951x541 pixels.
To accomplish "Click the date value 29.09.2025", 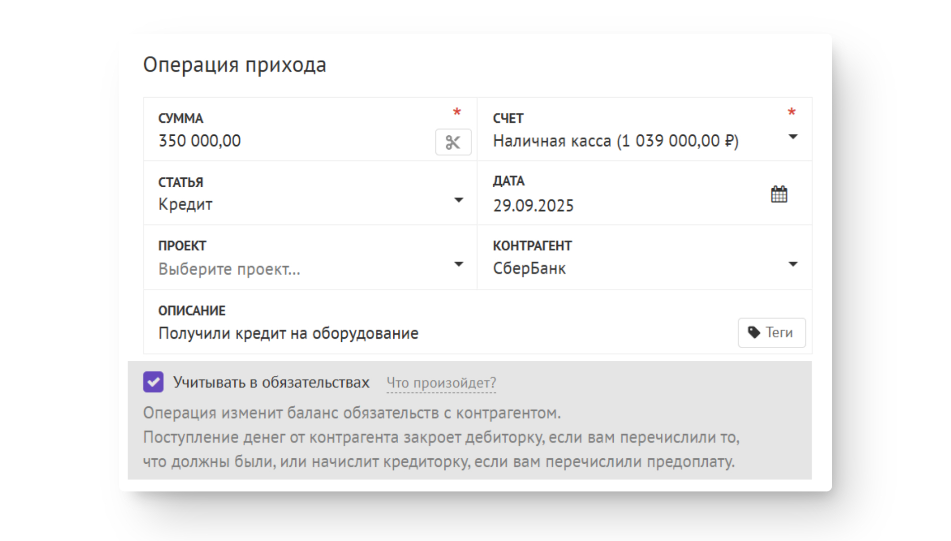I will [x=533, y=206].
